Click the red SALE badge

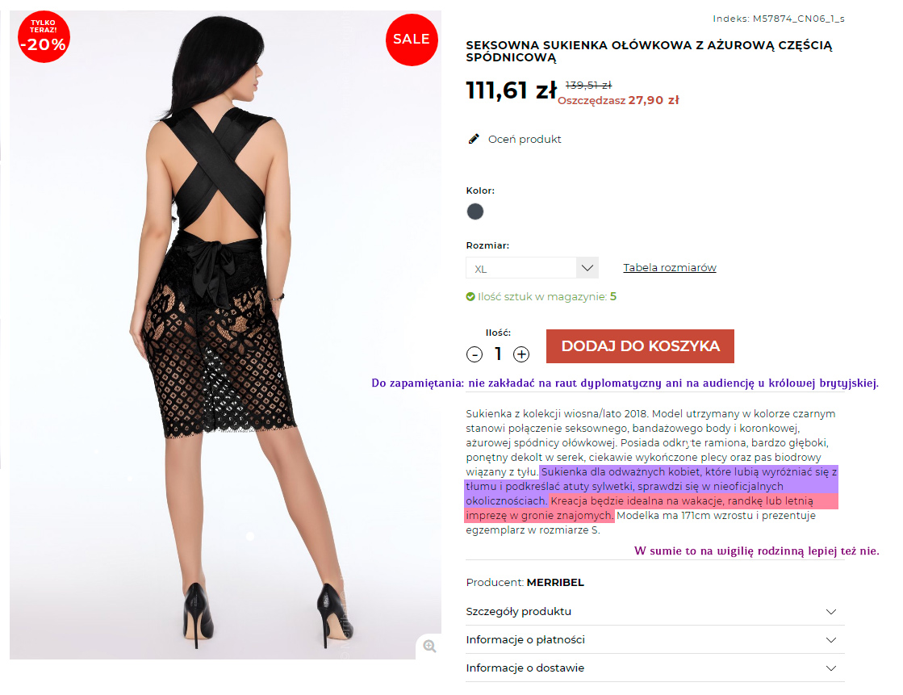(x=412, y=40)
